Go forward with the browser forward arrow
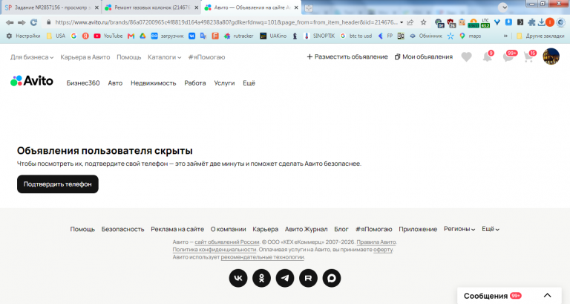The height and width of the screenshot is (304, 570). point(22,22)
